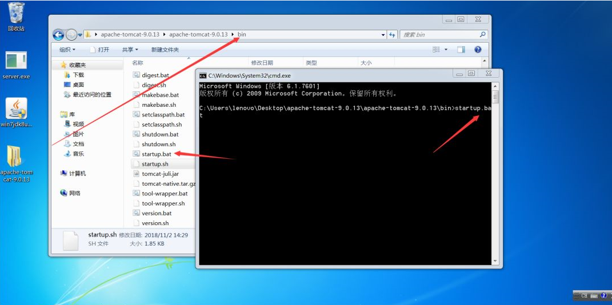Click the bin segment in address bar
The image size is (612, 305).
(242, 34)
